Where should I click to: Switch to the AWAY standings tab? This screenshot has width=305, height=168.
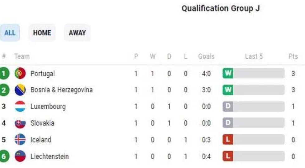point(77,33)
